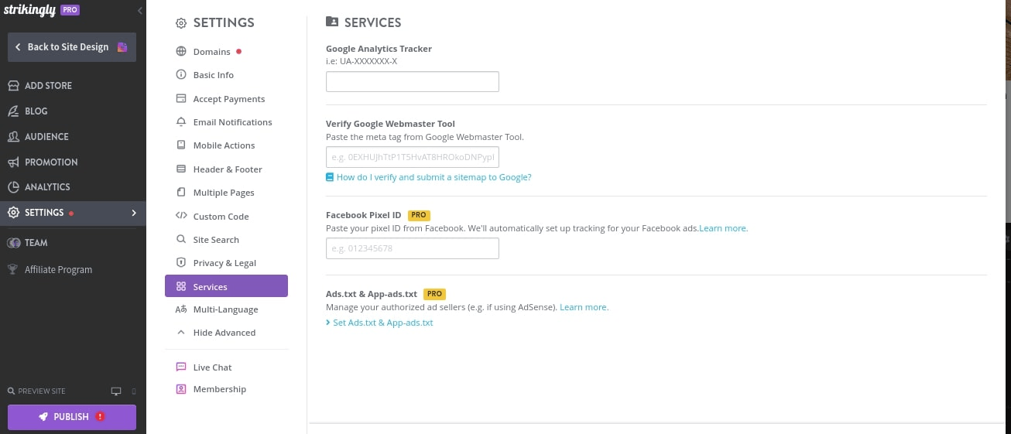Click the Affiliate Program trophy icon
Image resolution: width=1011 pixels, height=434 pixels.
pyautogui.click(x=13, y=269)
